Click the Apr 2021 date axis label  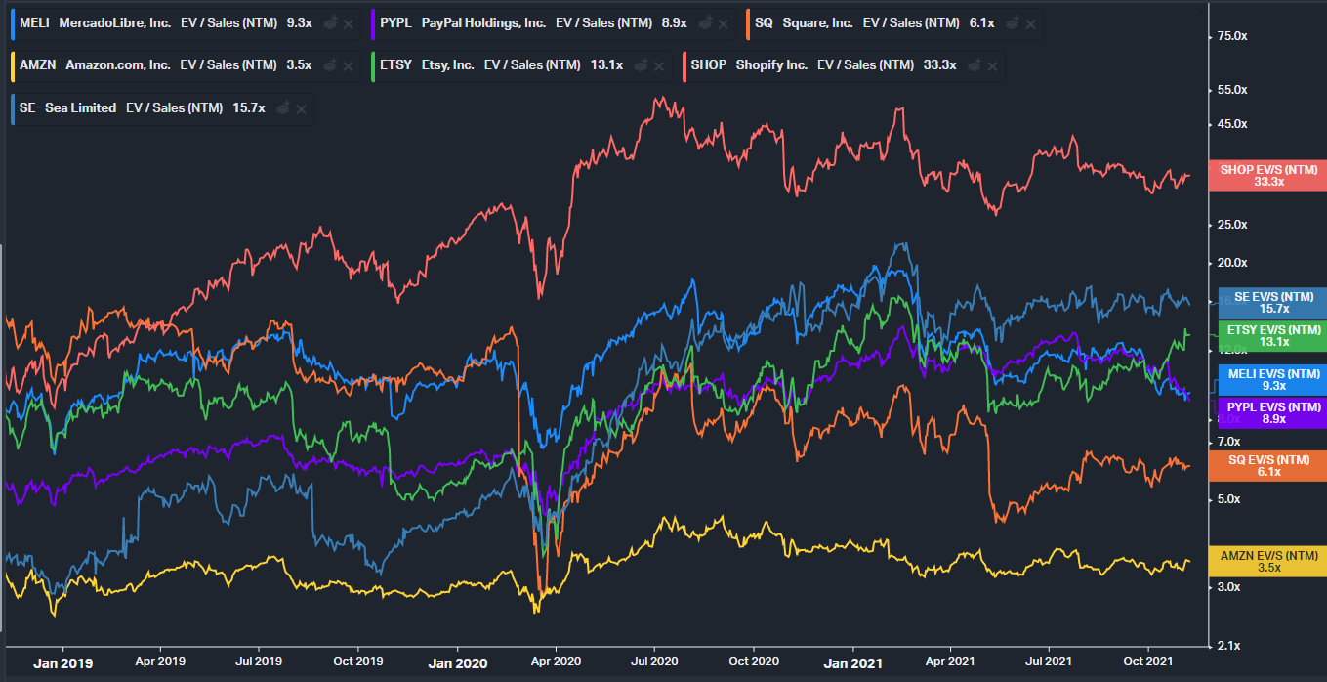[x=949, y=661]
